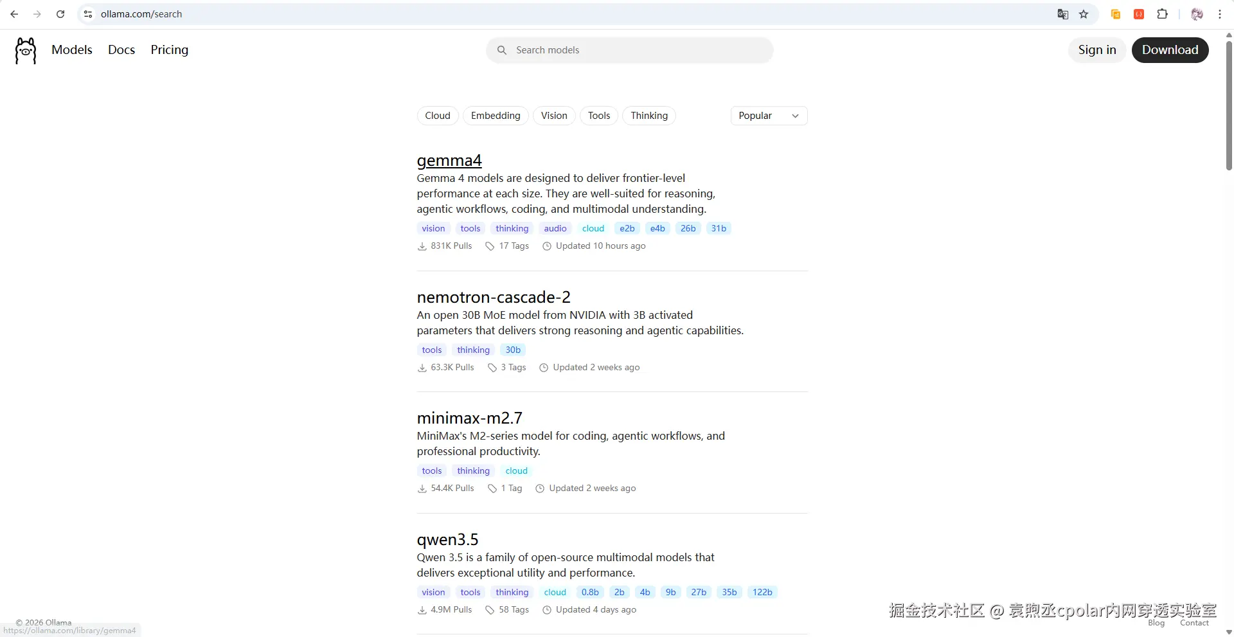Go back with browser back arrow

click(x=14, y=14)
